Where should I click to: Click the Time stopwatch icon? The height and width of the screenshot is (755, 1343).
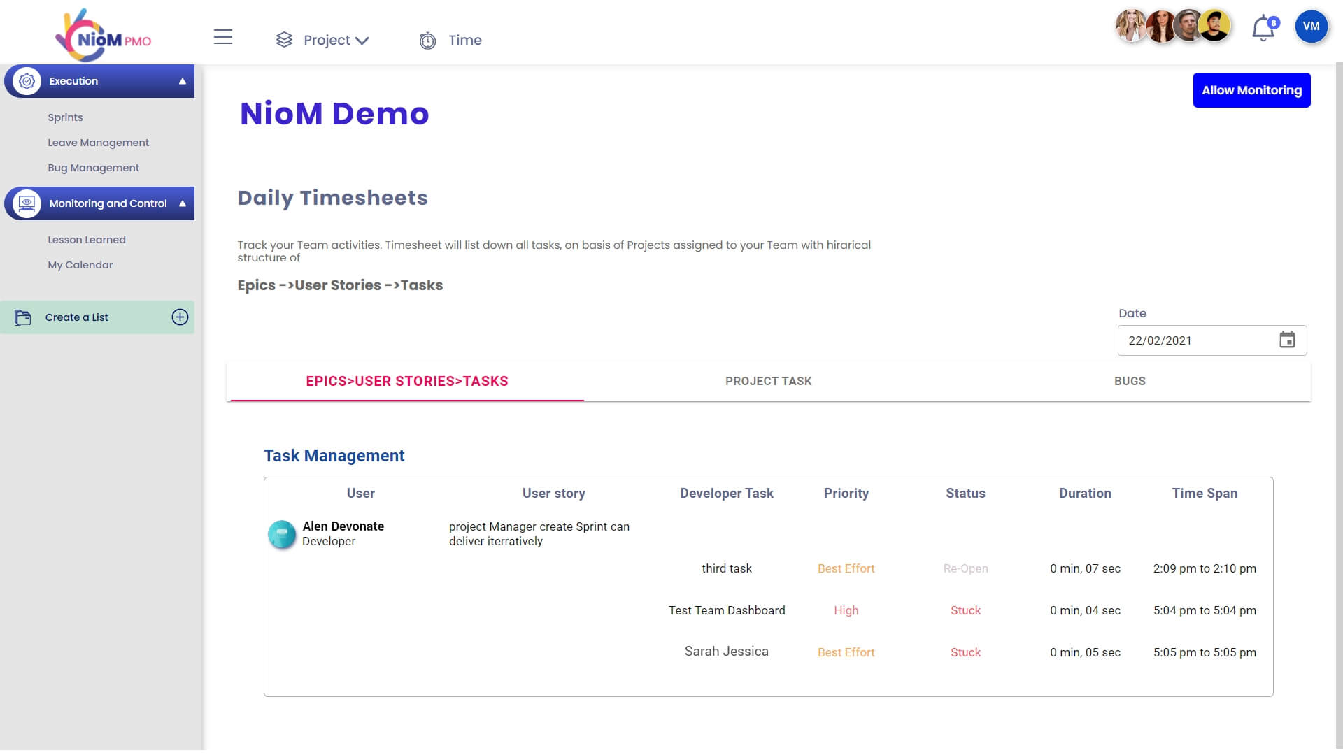[x=427, y=41]
